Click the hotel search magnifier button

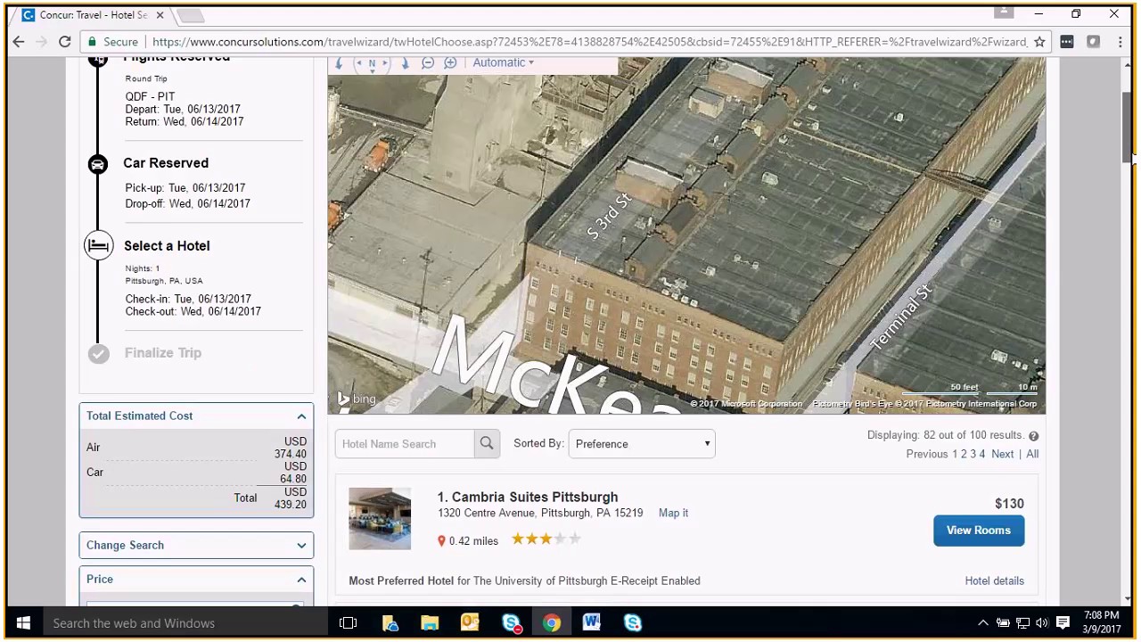point(487,443)
